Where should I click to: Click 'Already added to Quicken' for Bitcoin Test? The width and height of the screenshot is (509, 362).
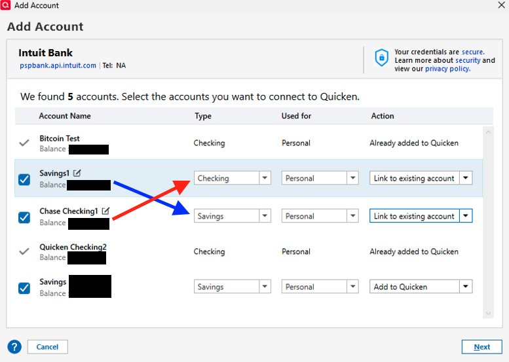tap(414, 143)
